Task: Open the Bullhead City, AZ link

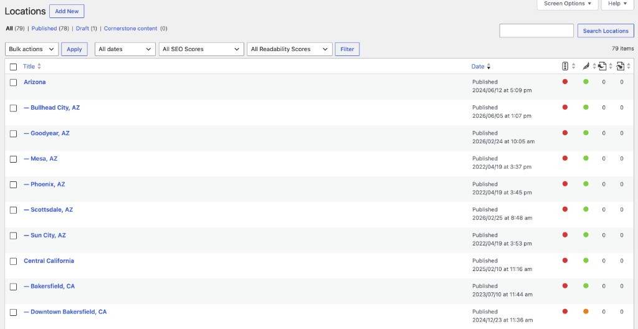Action: tap(52, 108)
